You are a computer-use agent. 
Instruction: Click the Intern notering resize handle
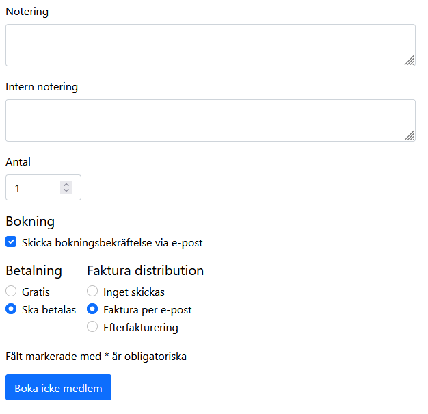click(x=410, y=135)
